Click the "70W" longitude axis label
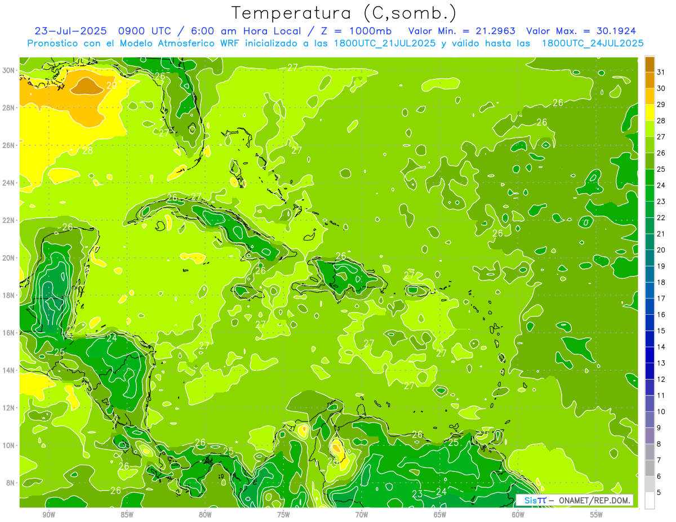Image resolution: width=676 pixels, height=522 pixels. coord(362,515)
